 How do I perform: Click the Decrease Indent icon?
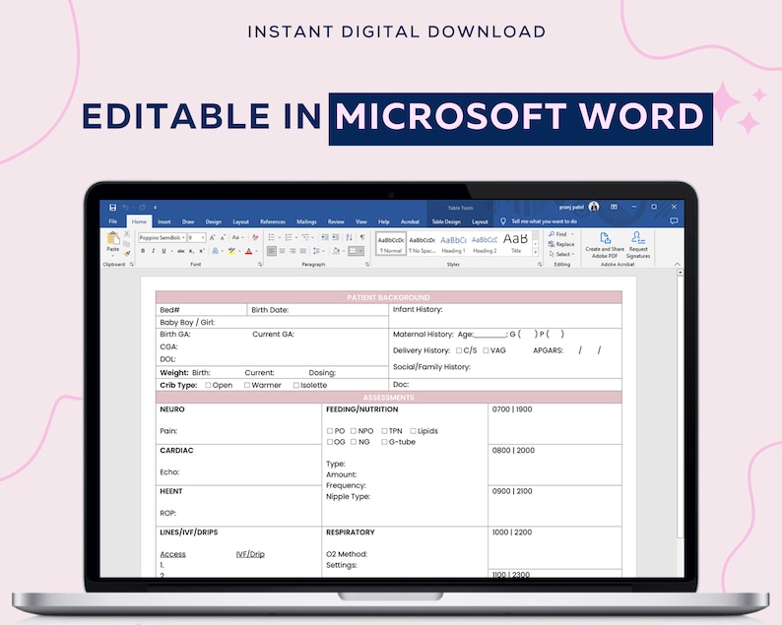click(x=325, y=237)
